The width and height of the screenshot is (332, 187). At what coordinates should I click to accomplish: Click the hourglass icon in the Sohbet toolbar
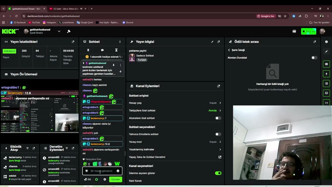pyautogui.click(x=116, y=50)
